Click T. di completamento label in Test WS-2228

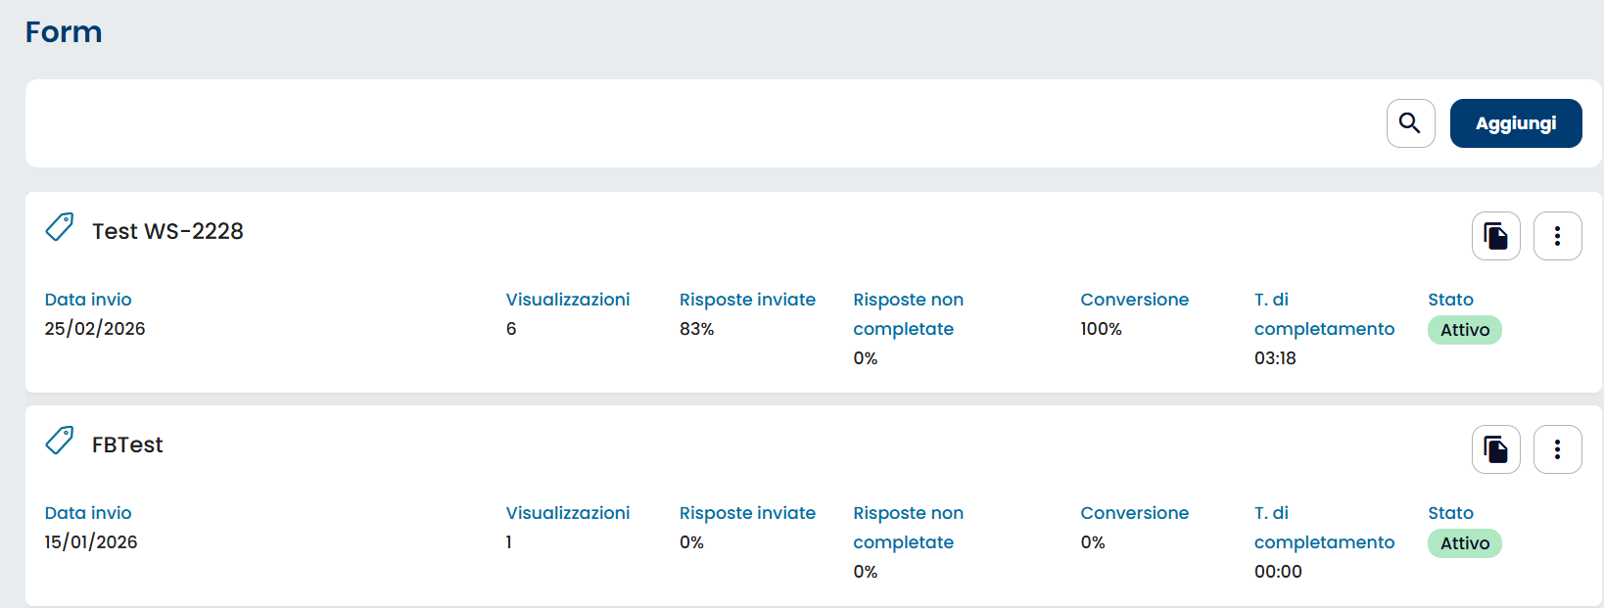tap(1324, 314)
